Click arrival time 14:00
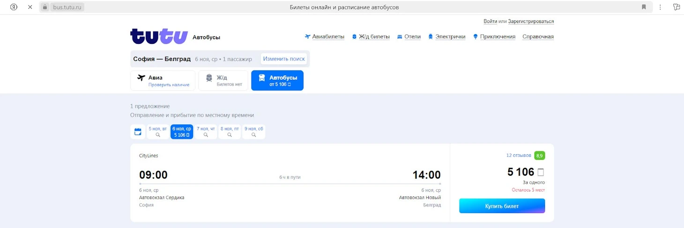Image resolution: width=684 pixels, height=228 pixels. pyautogui.click(x=426, y=175)
